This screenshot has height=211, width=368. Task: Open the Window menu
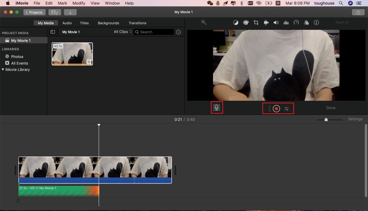pos(112,3)
